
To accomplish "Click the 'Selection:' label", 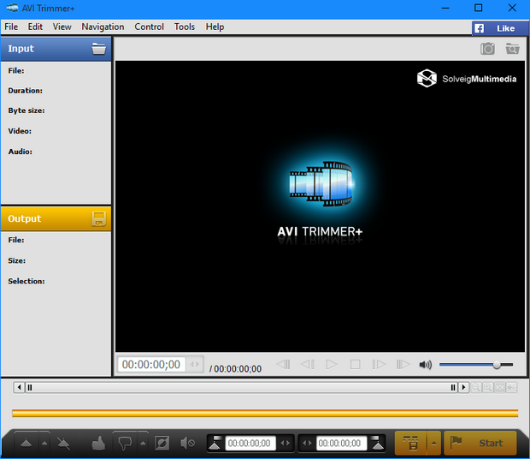I will [26, 281].
